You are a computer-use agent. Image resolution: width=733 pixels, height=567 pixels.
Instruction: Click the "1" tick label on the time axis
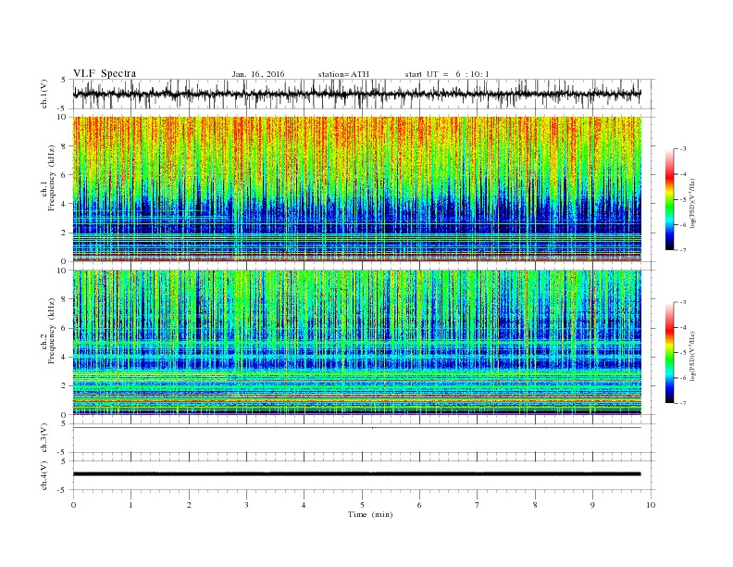(130, 505)
